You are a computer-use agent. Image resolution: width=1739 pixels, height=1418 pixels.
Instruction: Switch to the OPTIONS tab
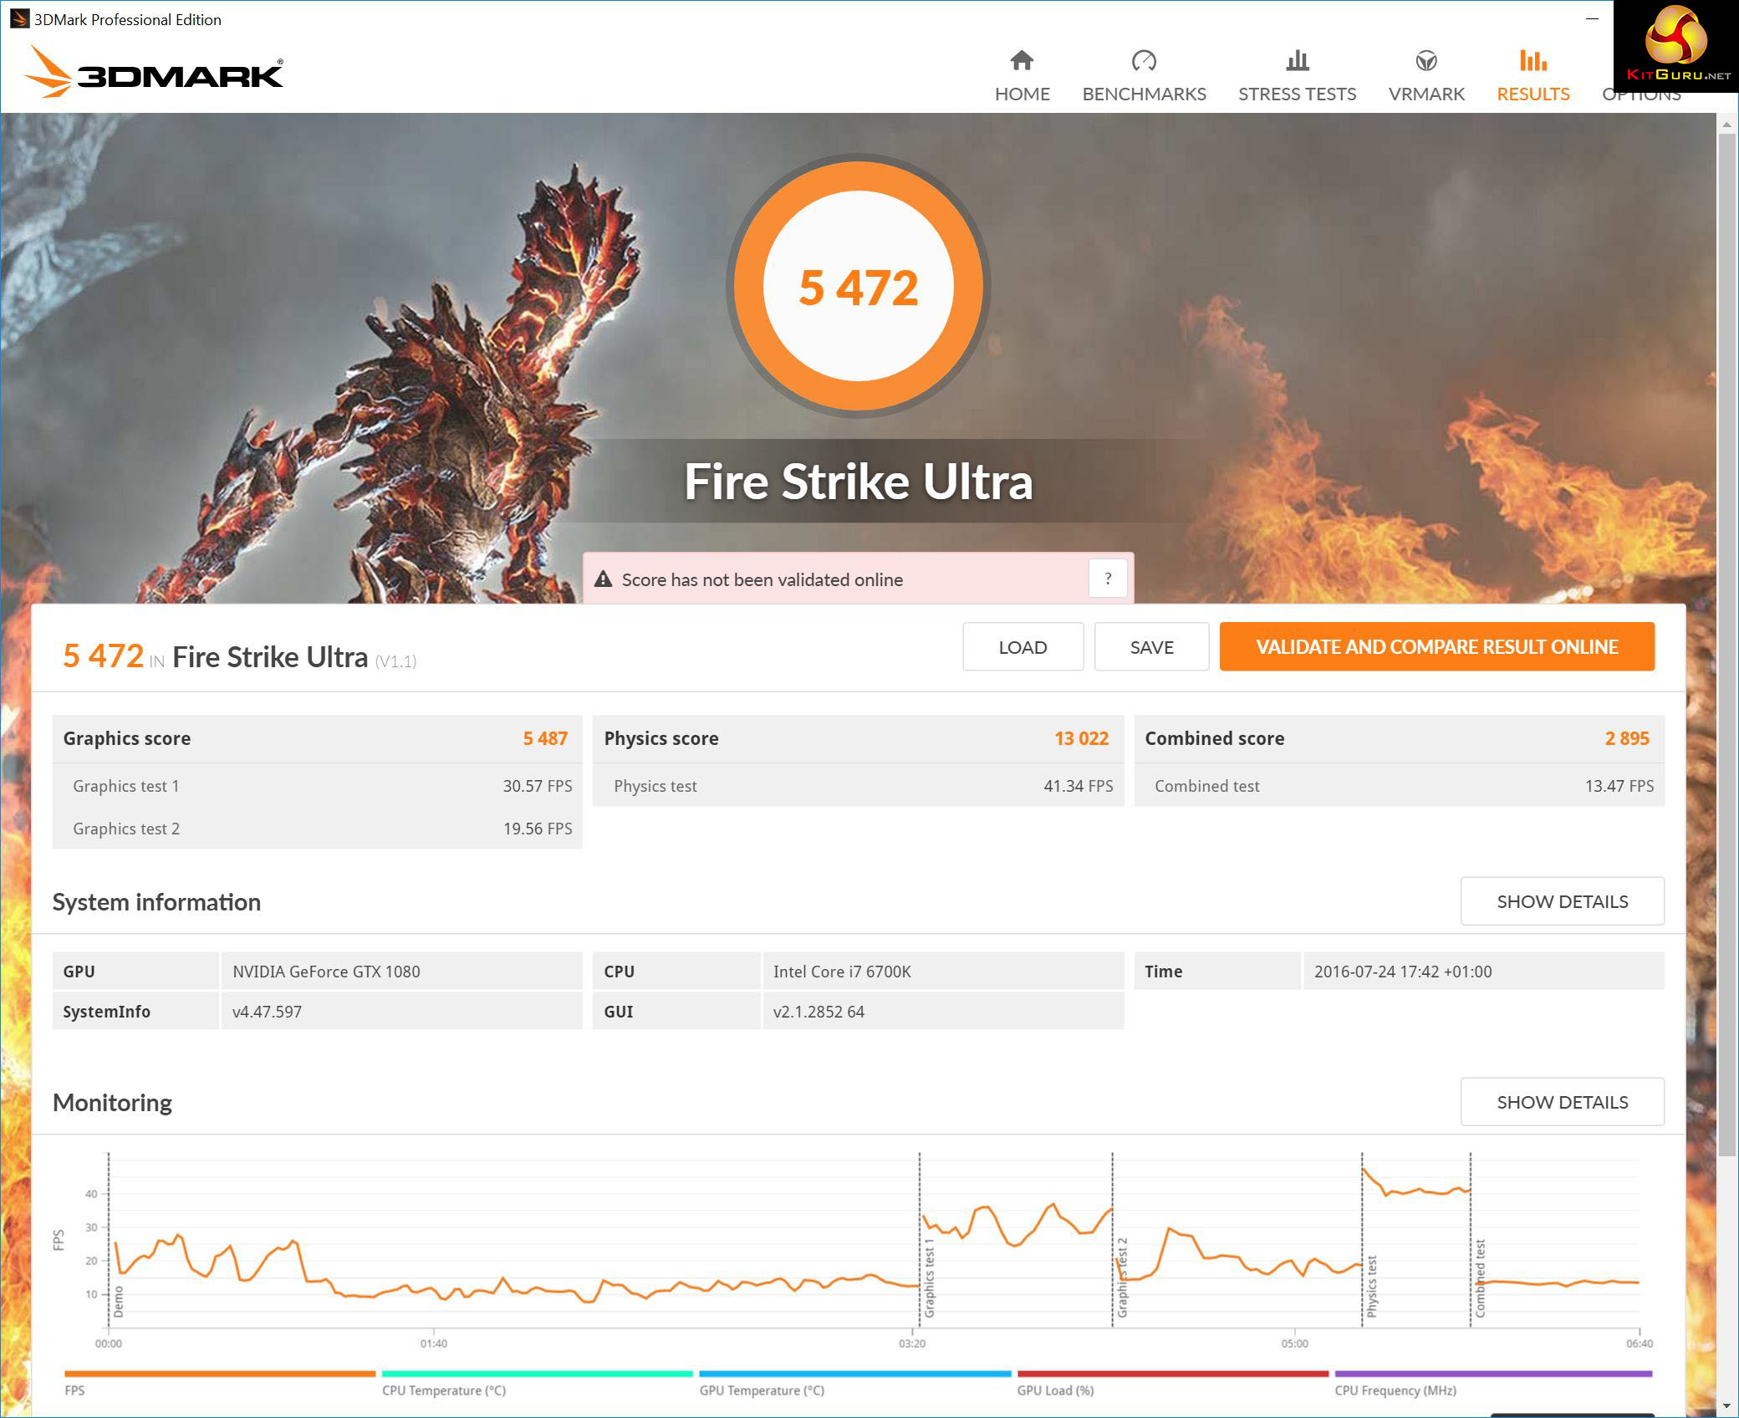(1641, 98)
